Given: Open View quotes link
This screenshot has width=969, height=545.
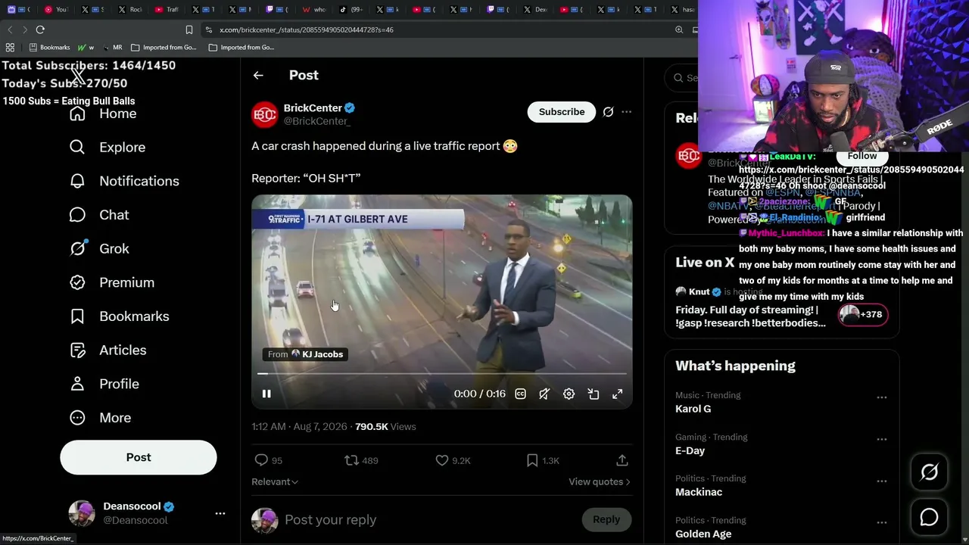Looking at the screenshot, I should click(600, 481).
